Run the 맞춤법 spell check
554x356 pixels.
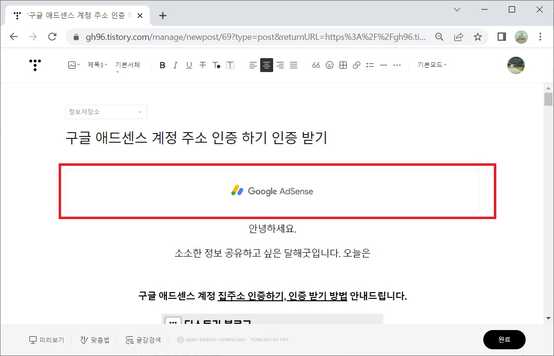(x=95, y=340)
